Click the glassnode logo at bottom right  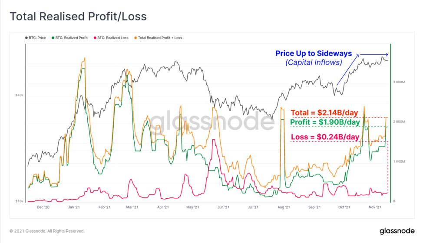(x=397, y=231)
